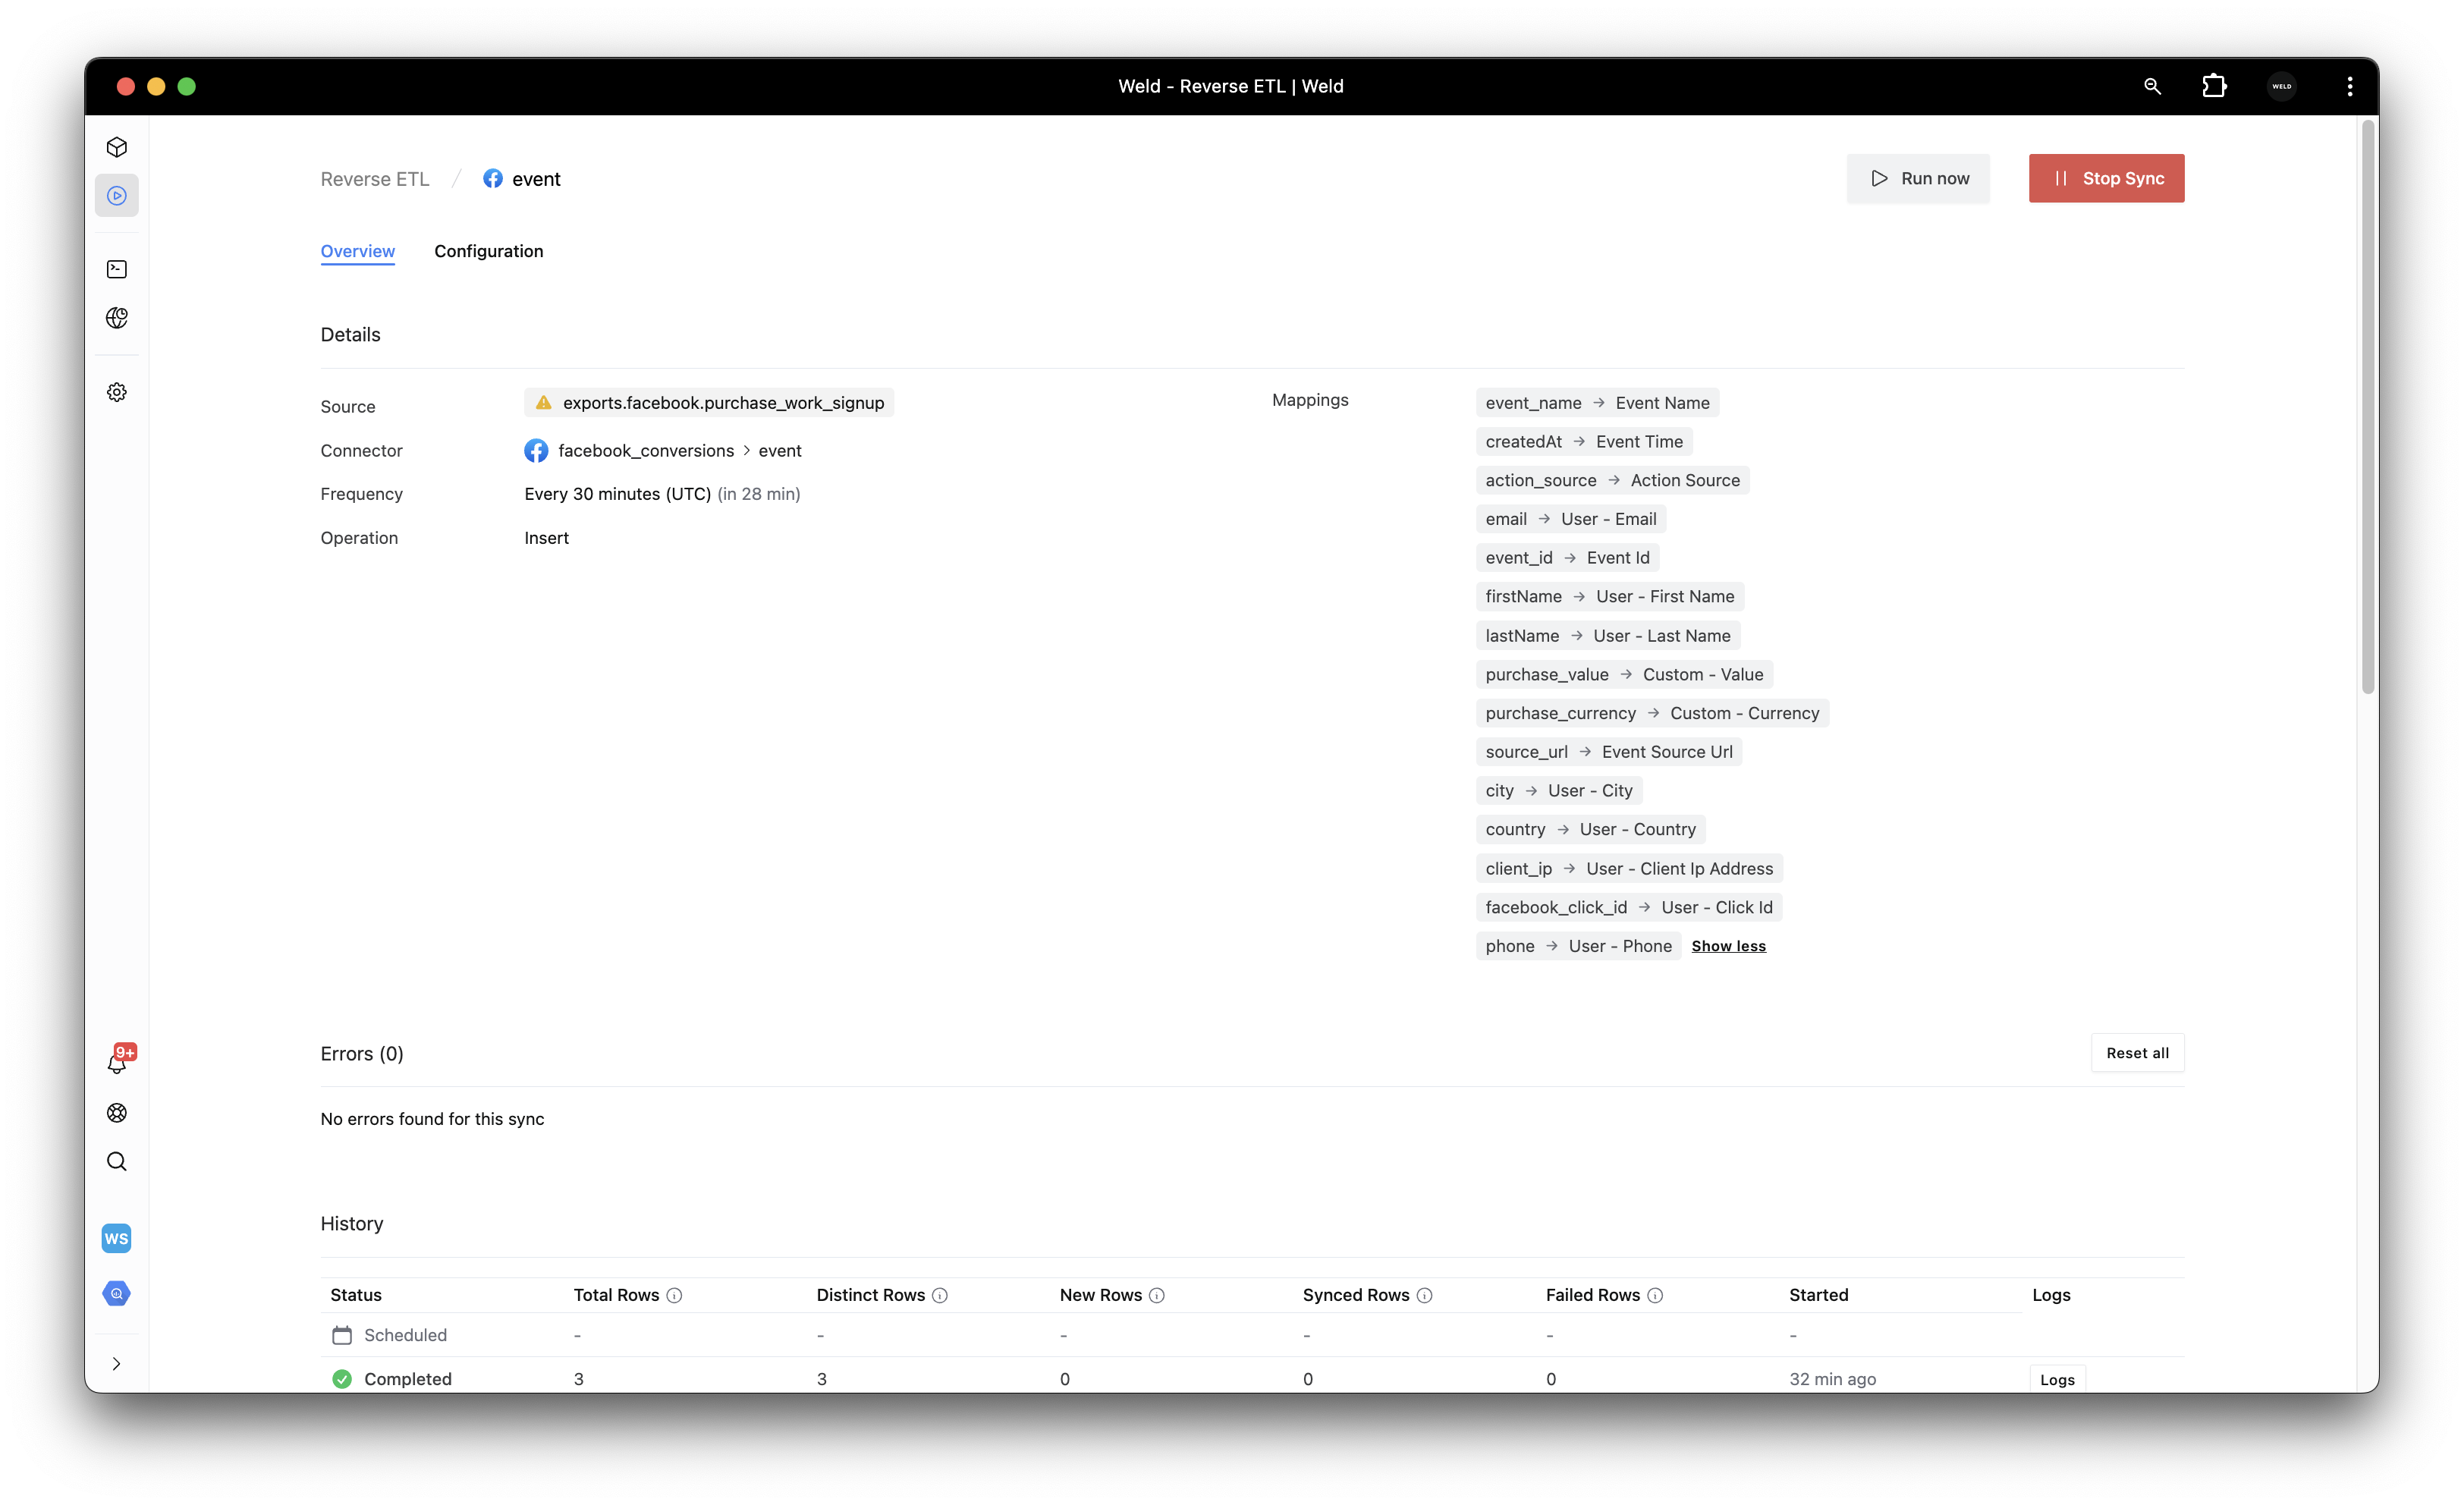Click the help lifebuoy sidebar icon
This screenshot has width=2464, height=1505.
(x=117, y=1113)
